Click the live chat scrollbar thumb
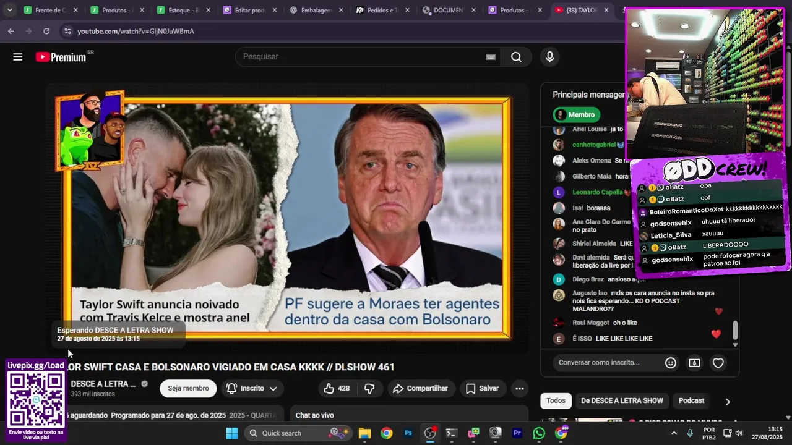This screenshot has height=445, width=792. coord(735,331)
